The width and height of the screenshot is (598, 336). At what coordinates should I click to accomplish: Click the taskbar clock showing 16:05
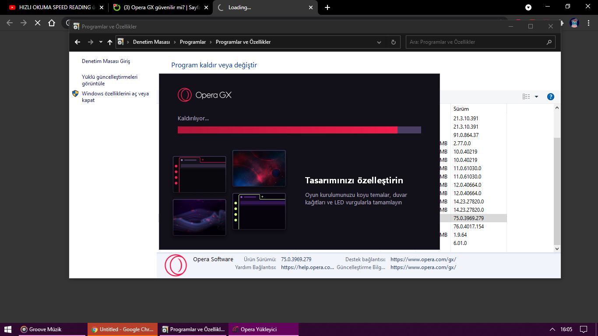coord(566,329)
